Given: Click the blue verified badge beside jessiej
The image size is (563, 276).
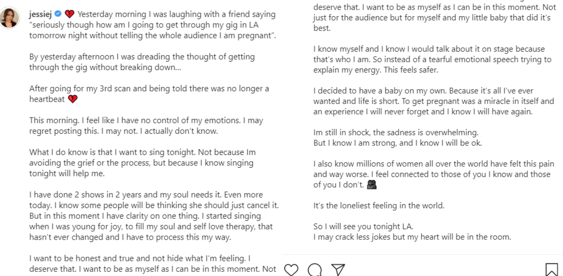Looking at the screenshot, I should point(58,14).
